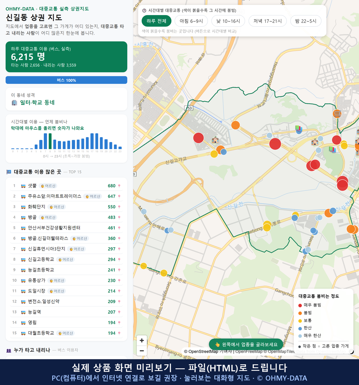This screenshot has height=385, width=359.
Task: Select the 하루 전체 time filter
Action: (x=156, y=21)
